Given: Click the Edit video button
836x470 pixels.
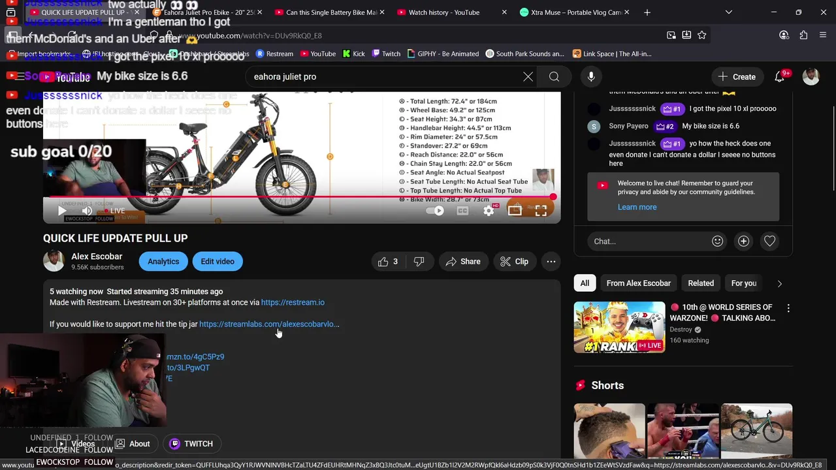Looking at the screenshot, I should pos(217,262).
